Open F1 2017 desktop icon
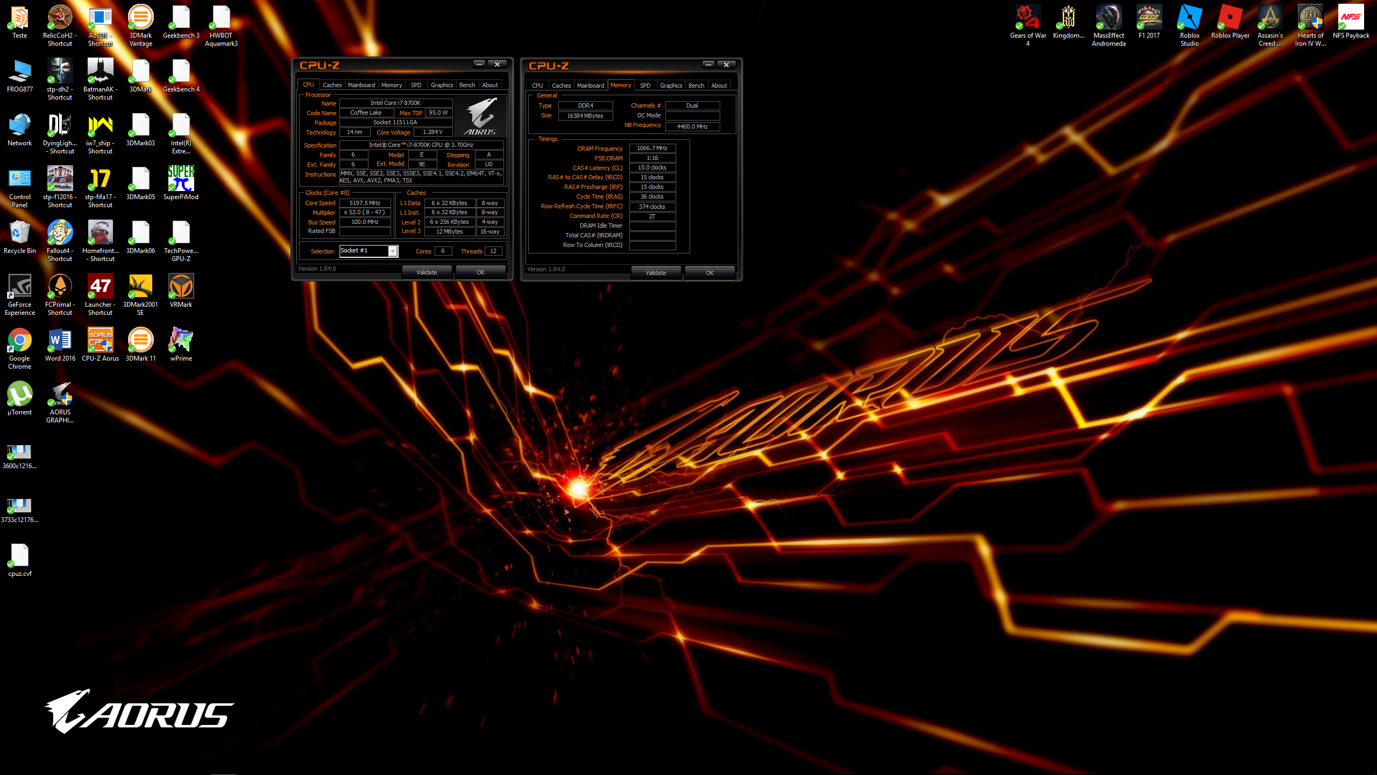1377x775 pixels. (1149, 22)
